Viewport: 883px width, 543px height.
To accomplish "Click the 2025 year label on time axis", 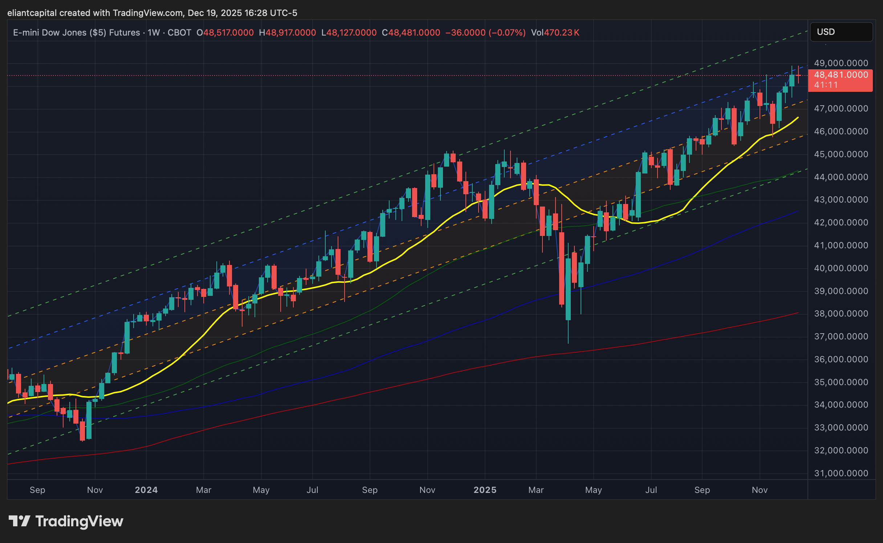I will point(485,490).
